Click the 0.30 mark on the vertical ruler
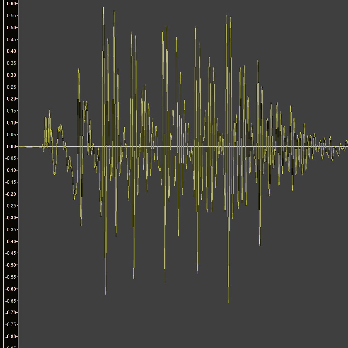Screen dimensions: 348x348 pos(11,75)
